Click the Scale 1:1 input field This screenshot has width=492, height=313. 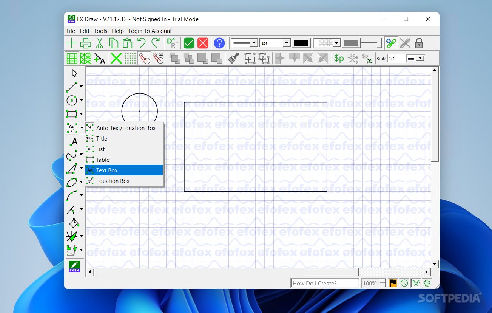(396, 59)
